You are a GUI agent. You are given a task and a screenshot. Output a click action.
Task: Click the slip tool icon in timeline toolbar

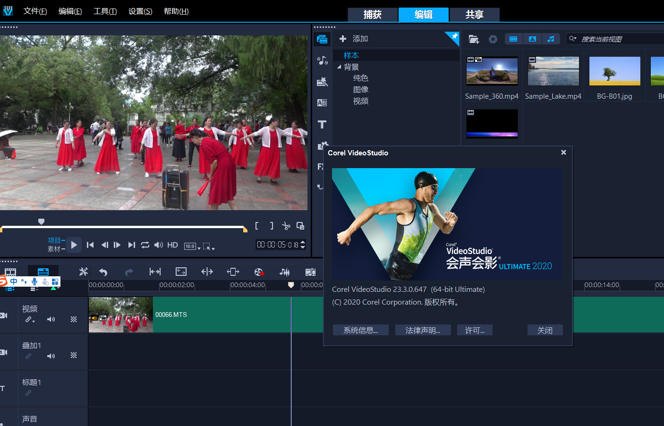pos(155,272)
